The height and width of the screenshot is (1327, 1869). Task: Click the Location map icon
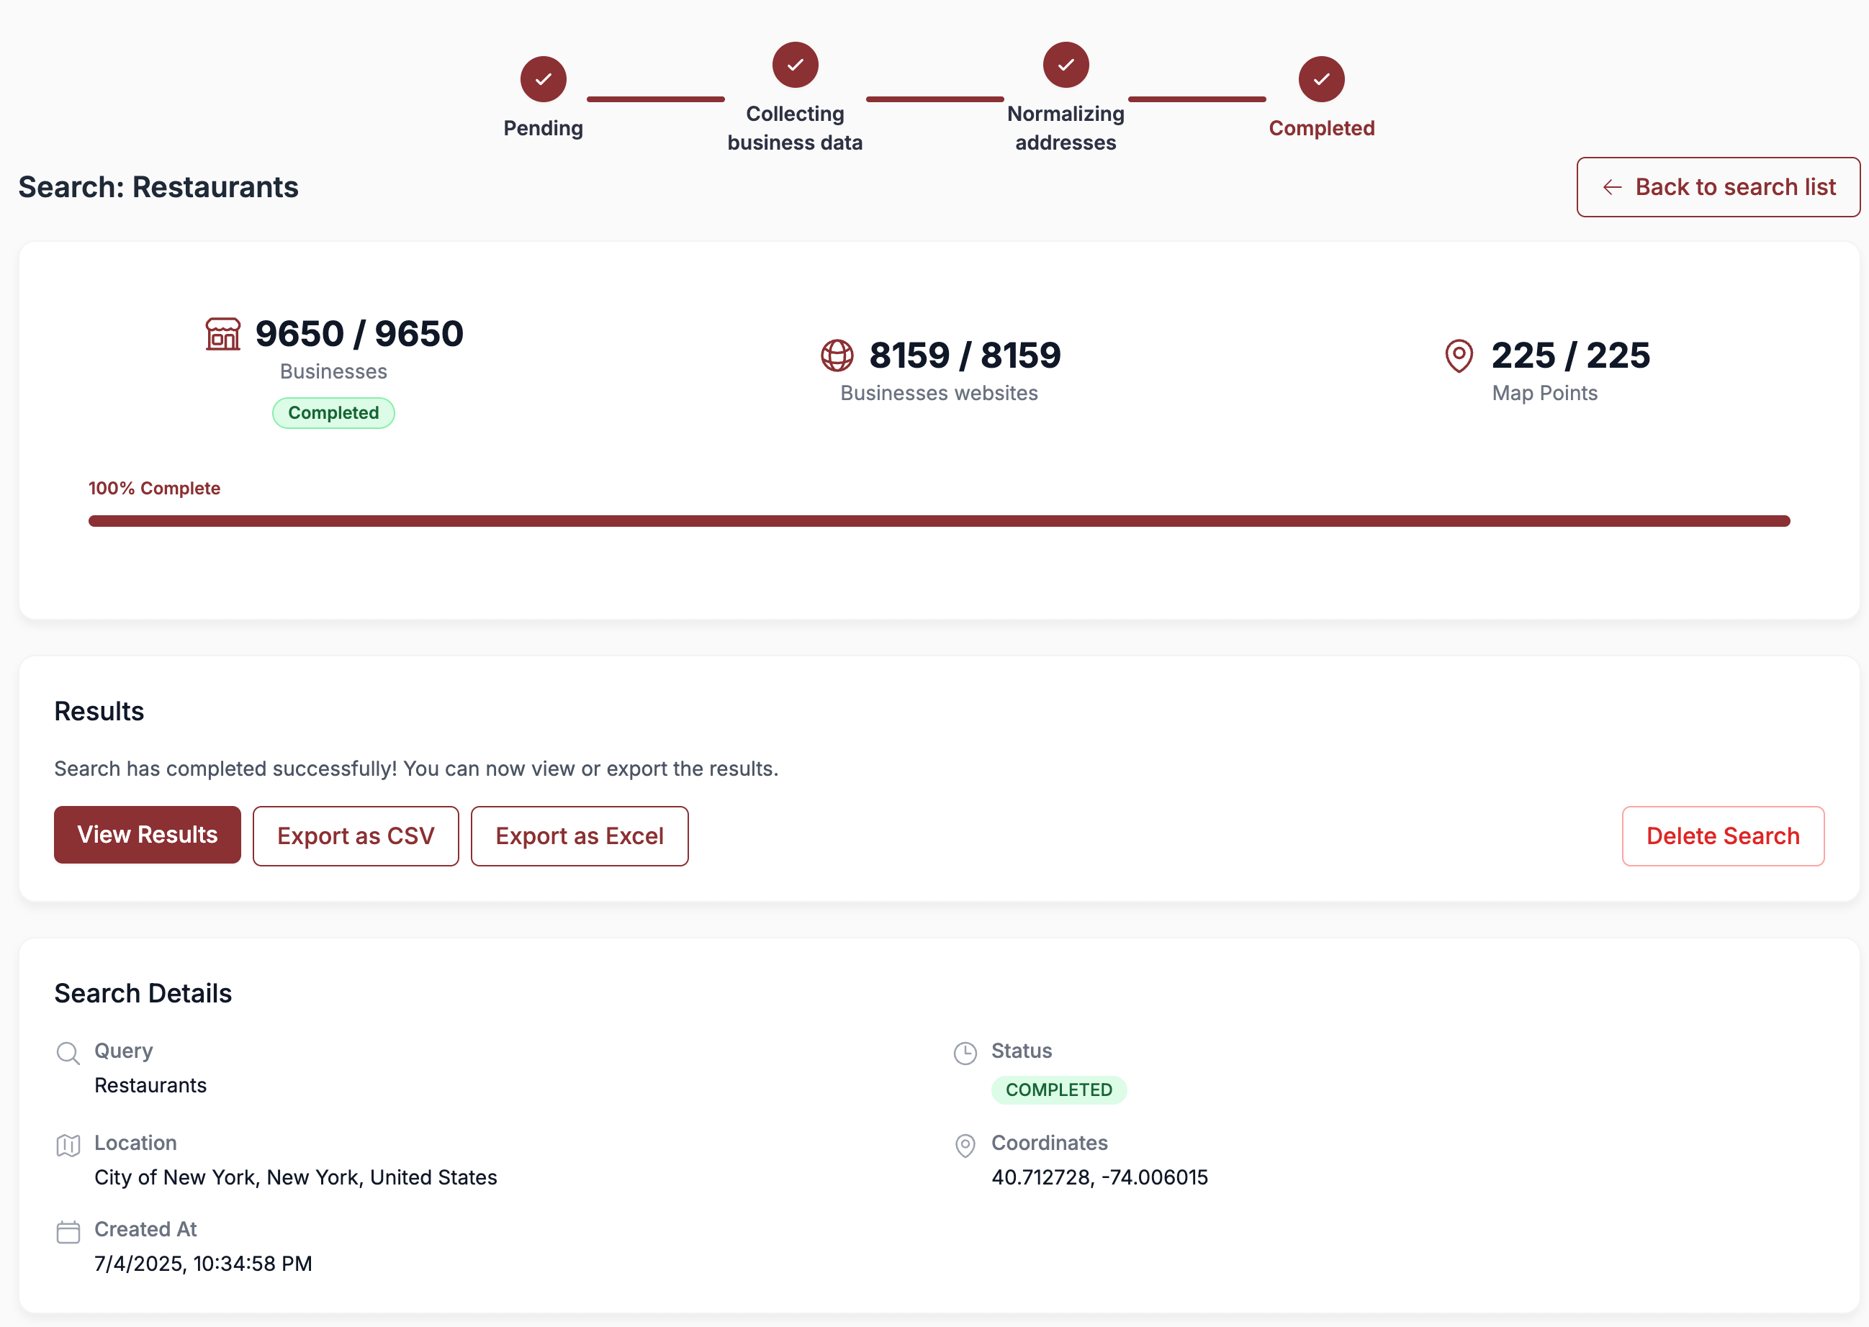68,1145
